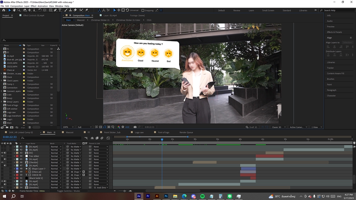Select the Rotation tool
The image size is (356, 200).
(x=40, y=10)
